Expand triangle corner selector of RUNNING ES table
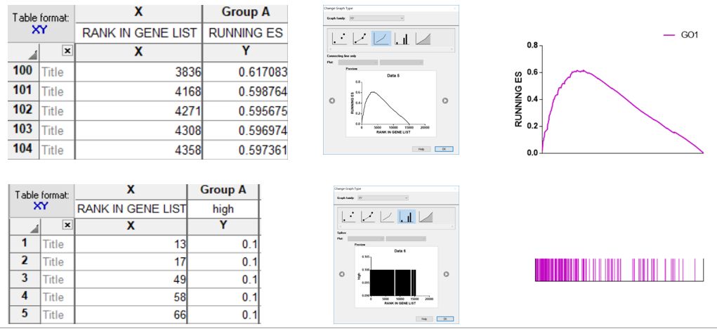Viewport: 717px width, 329px height. point(32,56)
